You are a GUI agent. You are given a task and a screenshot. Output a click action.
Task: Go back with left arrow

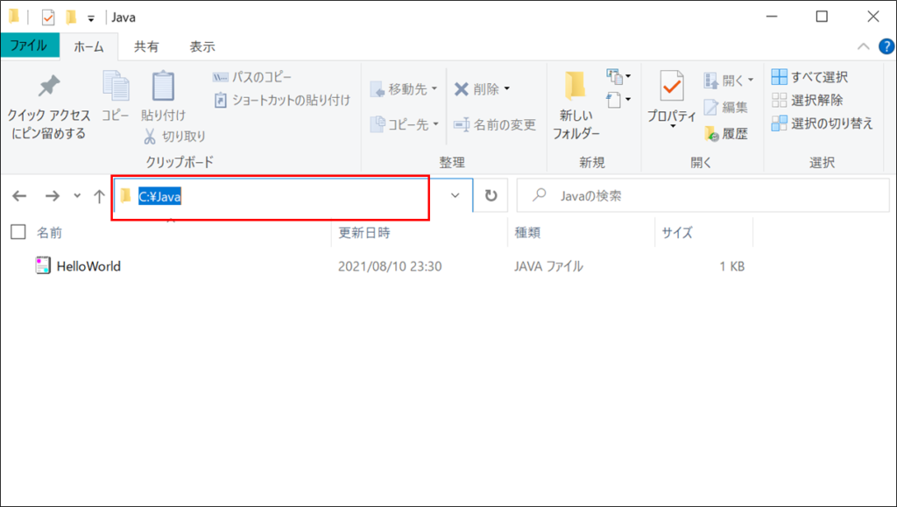19,196
